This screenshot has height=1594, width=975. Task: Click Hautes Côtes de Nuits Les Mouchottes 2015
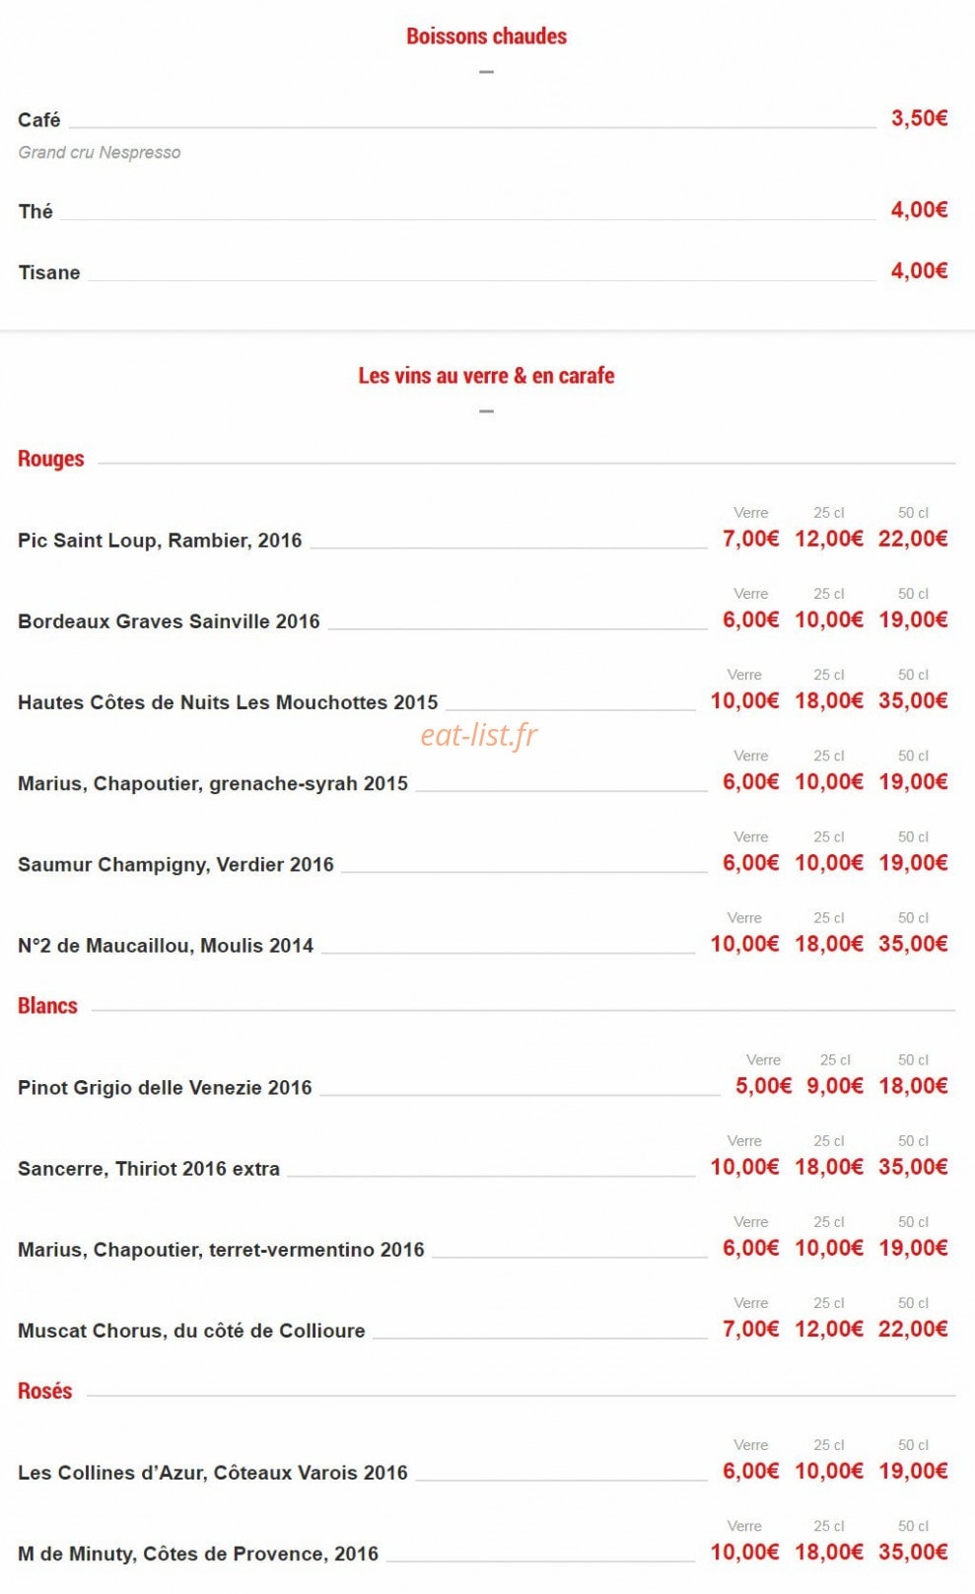(x=228, y=702)
